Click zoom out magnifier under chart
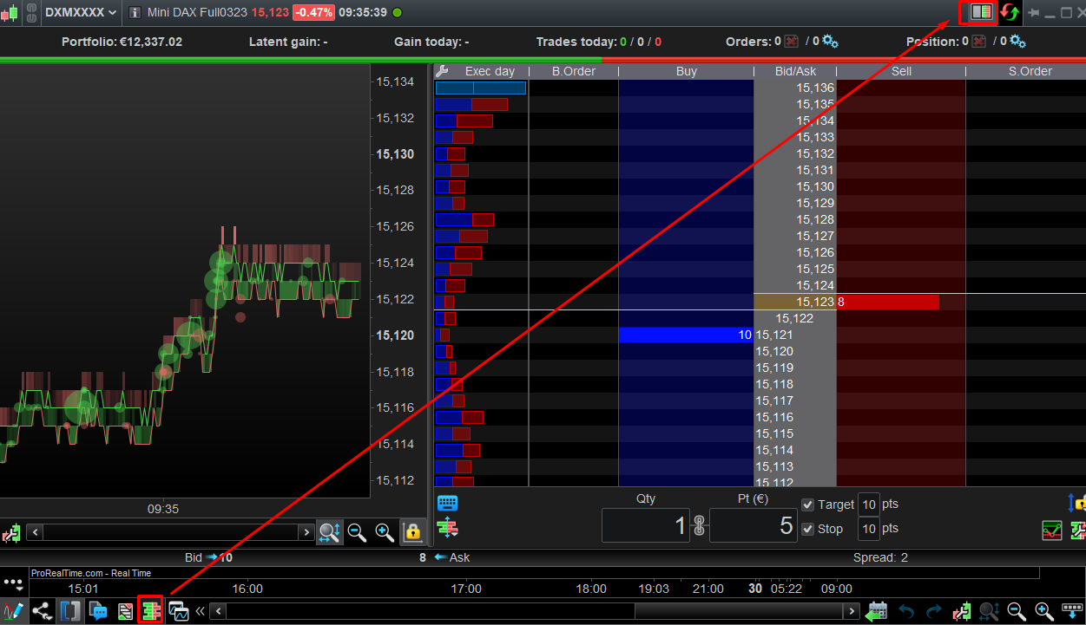 (357, 532)
